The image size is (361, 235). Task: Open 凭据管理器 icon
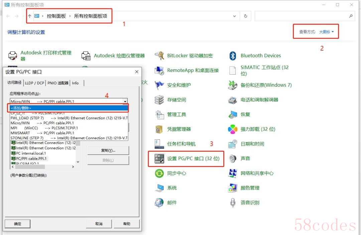159,129
